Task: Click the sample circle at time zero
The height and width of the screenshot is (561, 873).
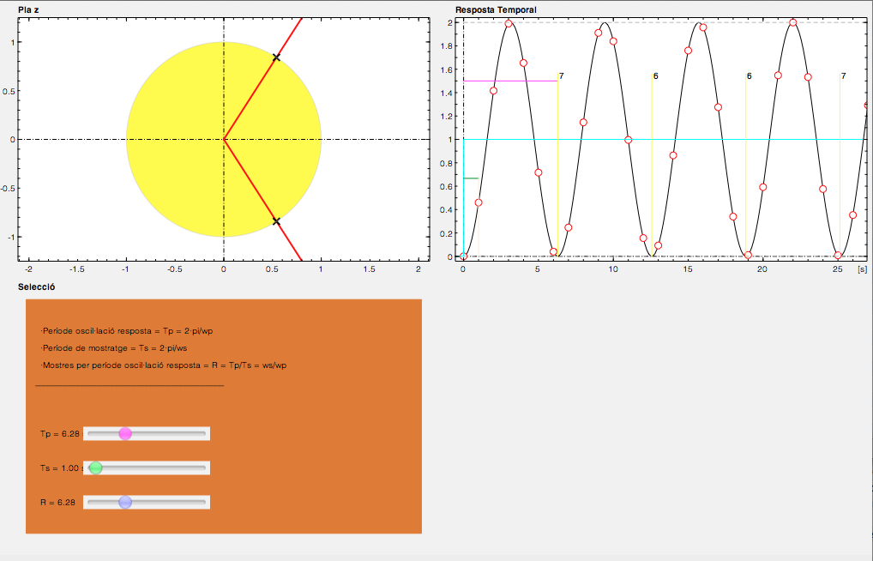Action: coord(463,256)
